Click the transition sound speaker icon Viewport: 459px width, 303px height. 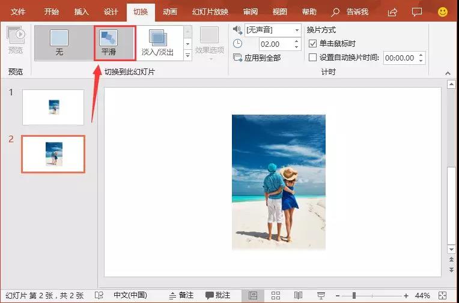click(x=238, y=29)
